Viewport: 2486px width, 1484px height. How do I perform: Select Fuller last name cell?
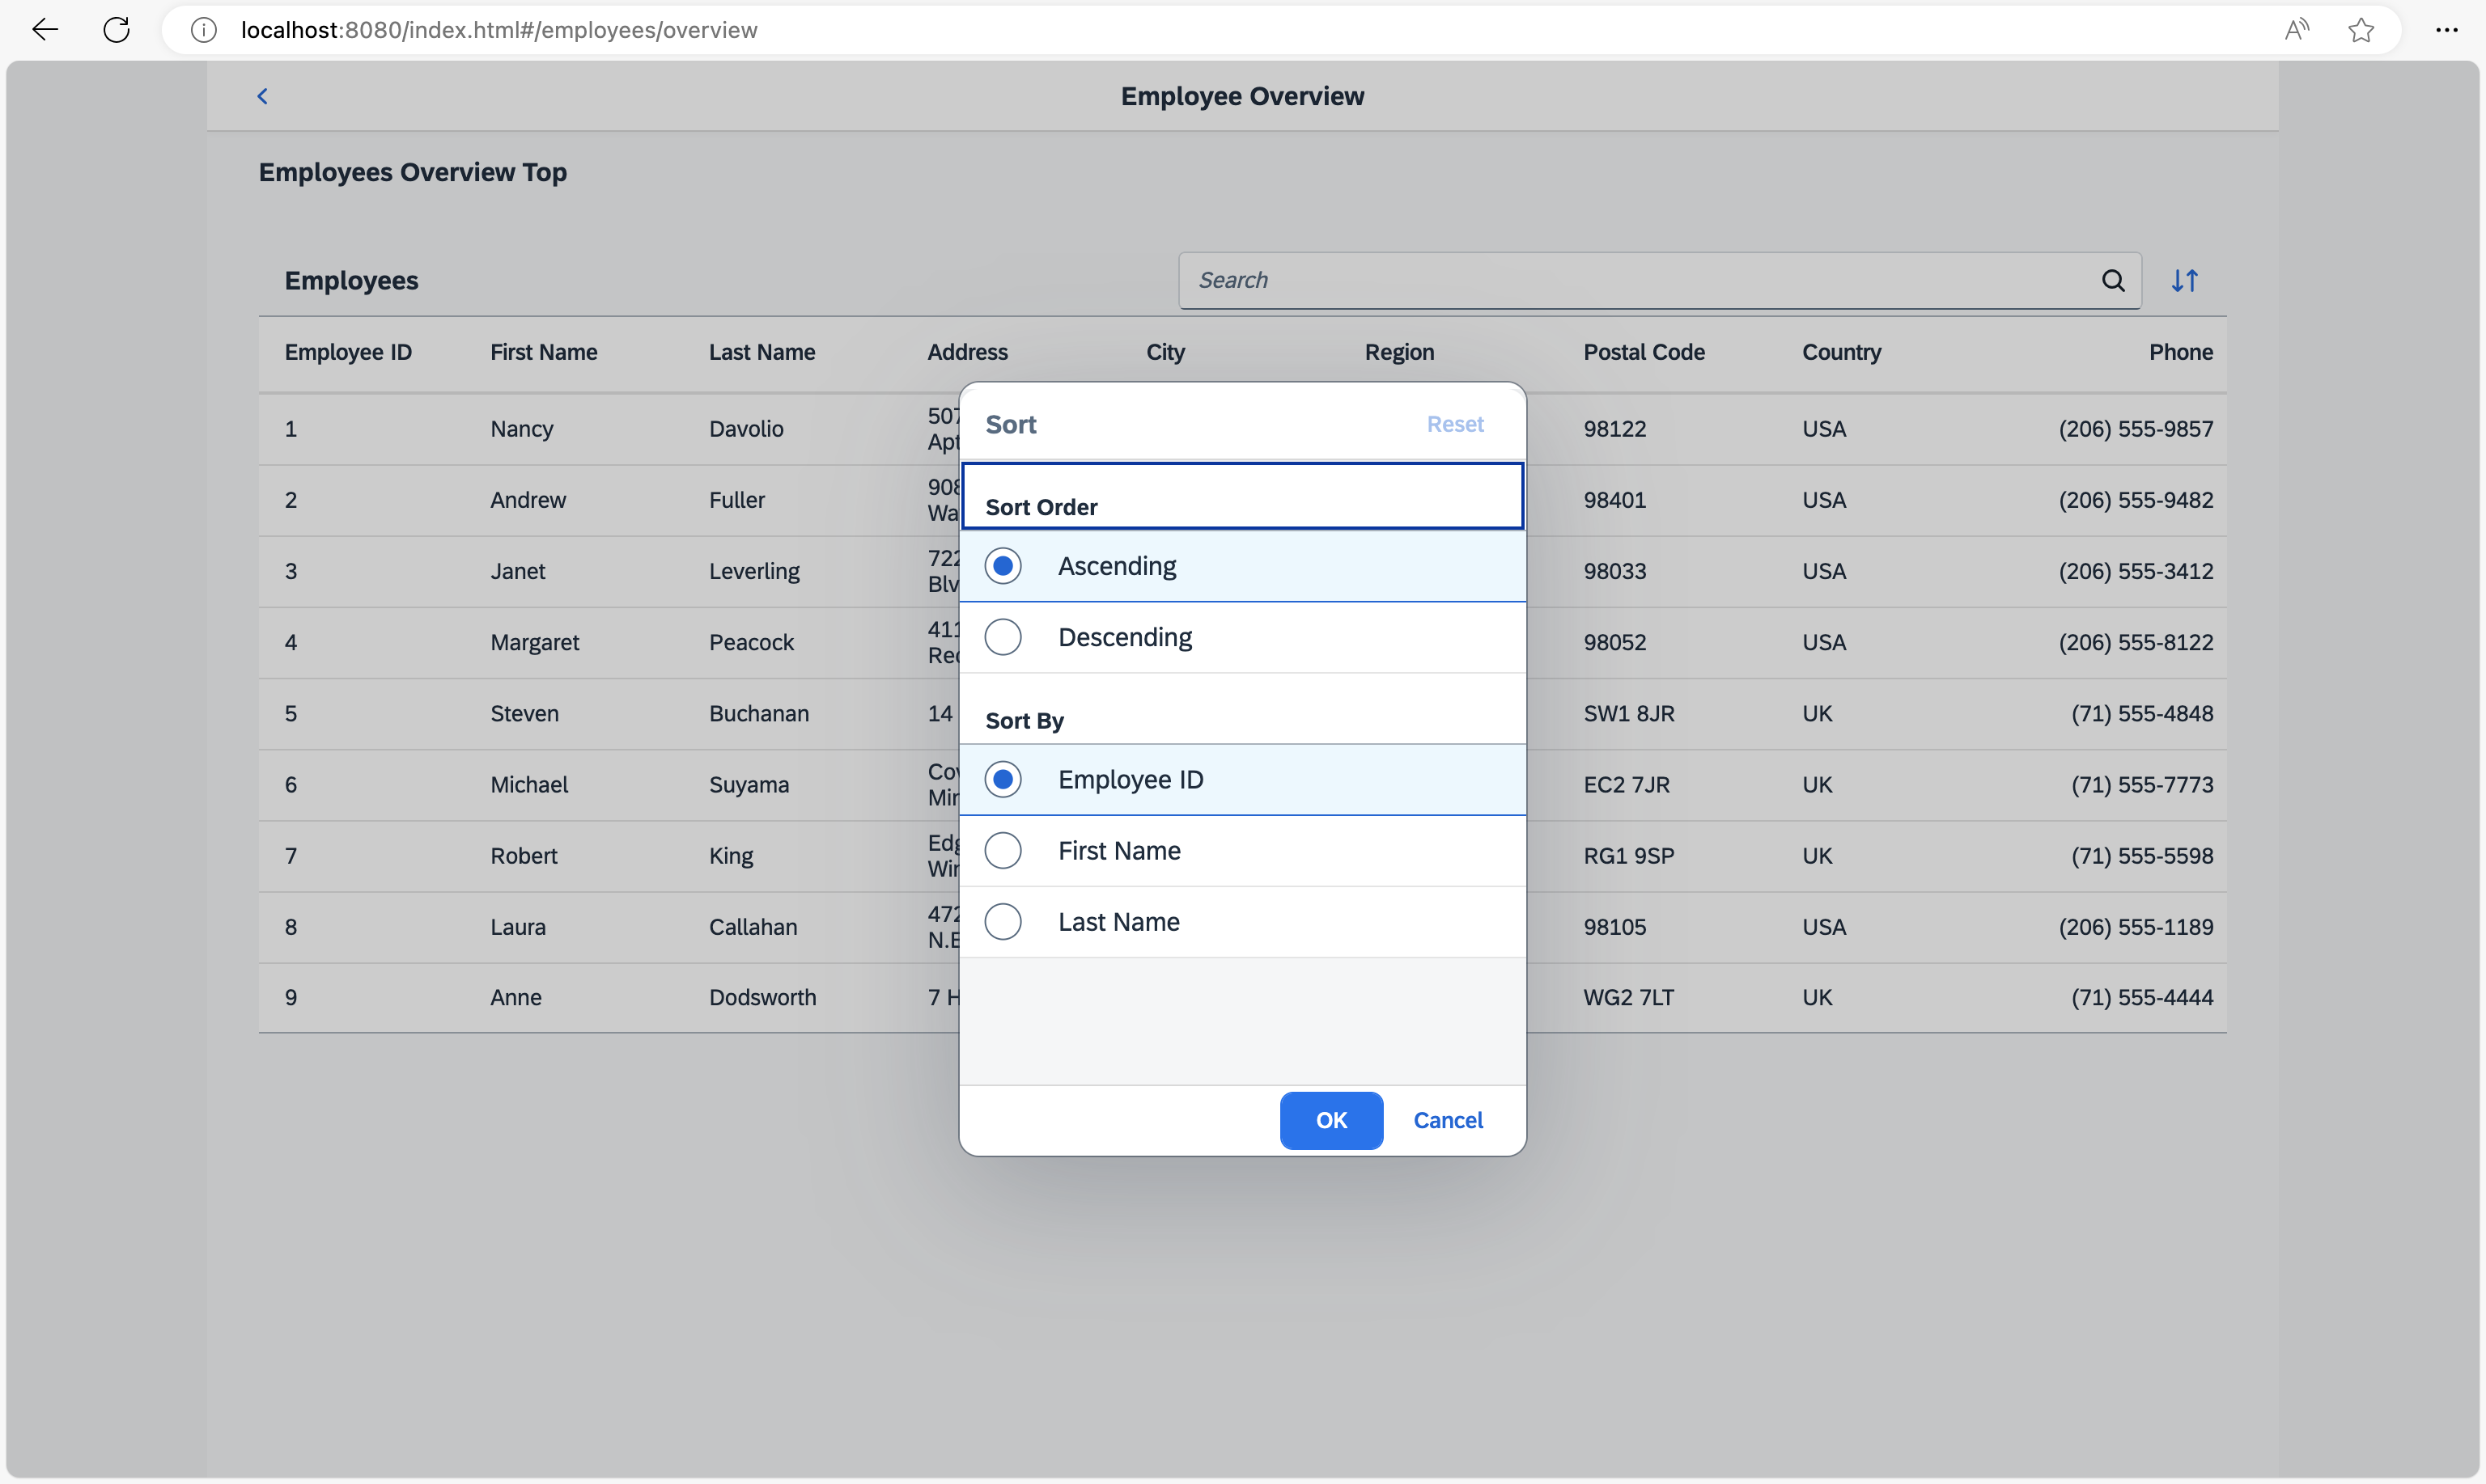pos(737,500)
